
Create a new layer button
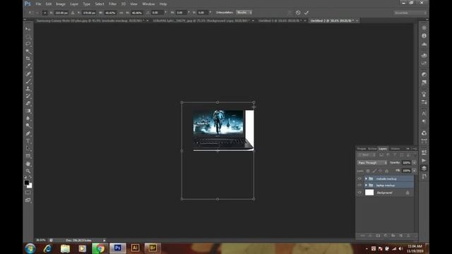click(x=400, y=236)
